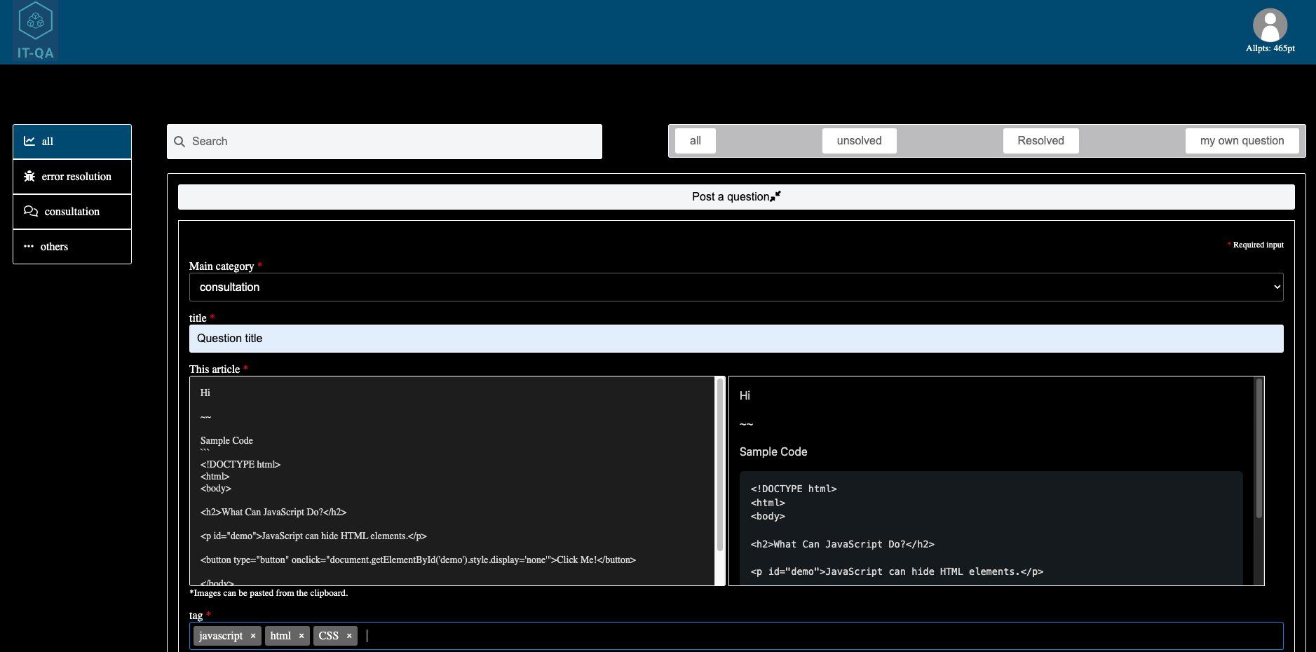
Task: Collapse the Post a question panel icon
Action: [x=775, y=196]
